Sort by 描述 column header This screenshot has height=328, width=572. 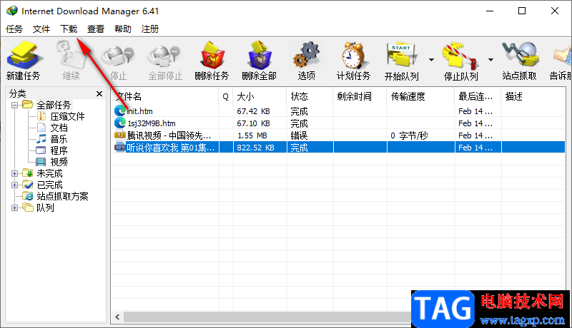tap(533, 97)
